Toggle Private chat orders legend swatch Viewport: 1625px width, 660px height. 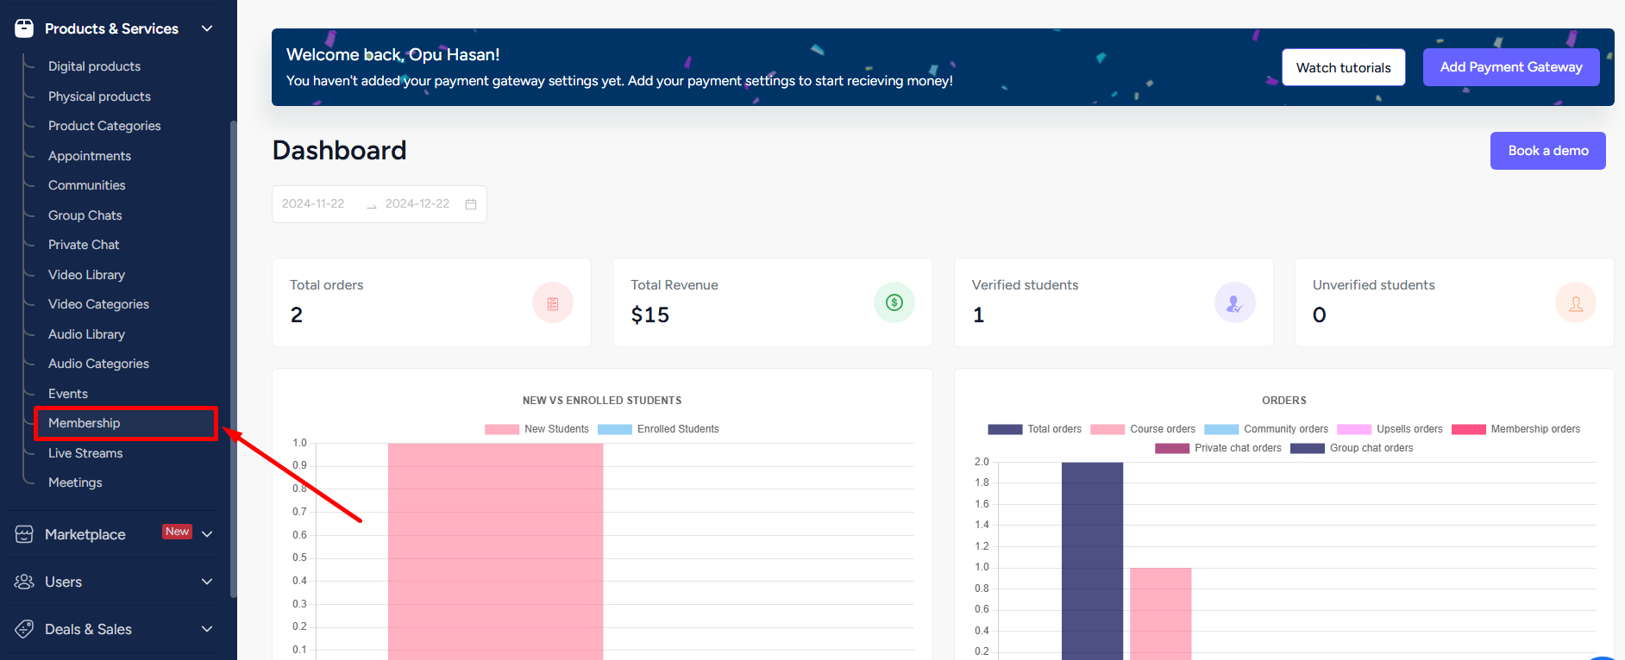[x=1172, y=448]
